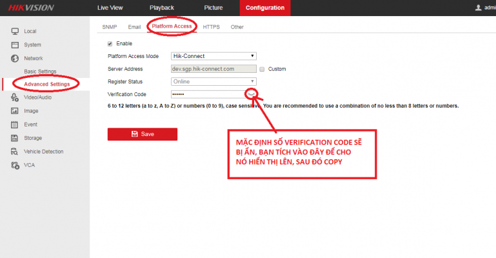Click the Storage disk icon
This screenshot has height=258, width=496.
(x=15, y=138)
